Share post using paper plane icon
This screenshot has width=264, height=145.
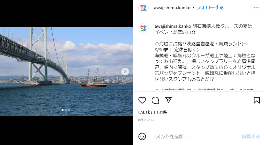(168, 100)
